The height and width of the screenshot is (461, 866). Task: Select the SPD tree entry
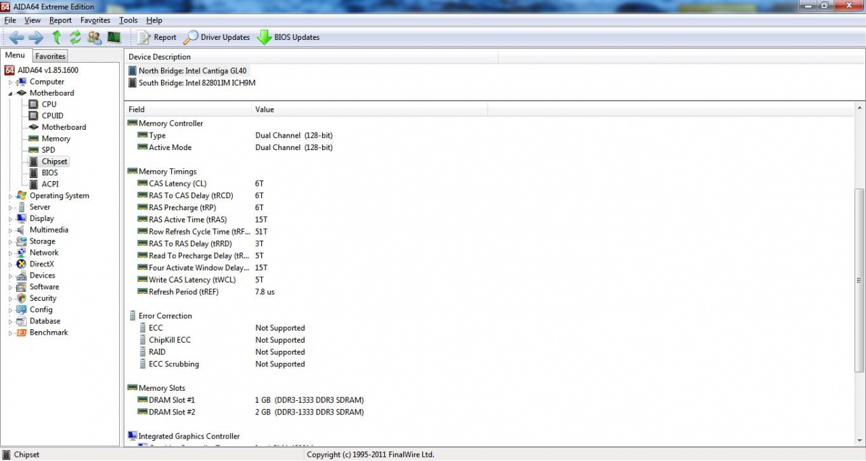click(x=49, y=150)
